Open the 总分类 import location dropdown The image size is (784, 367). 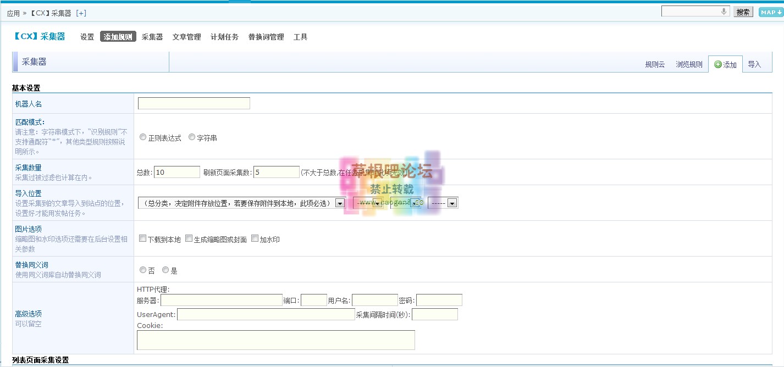coord(241,203)
